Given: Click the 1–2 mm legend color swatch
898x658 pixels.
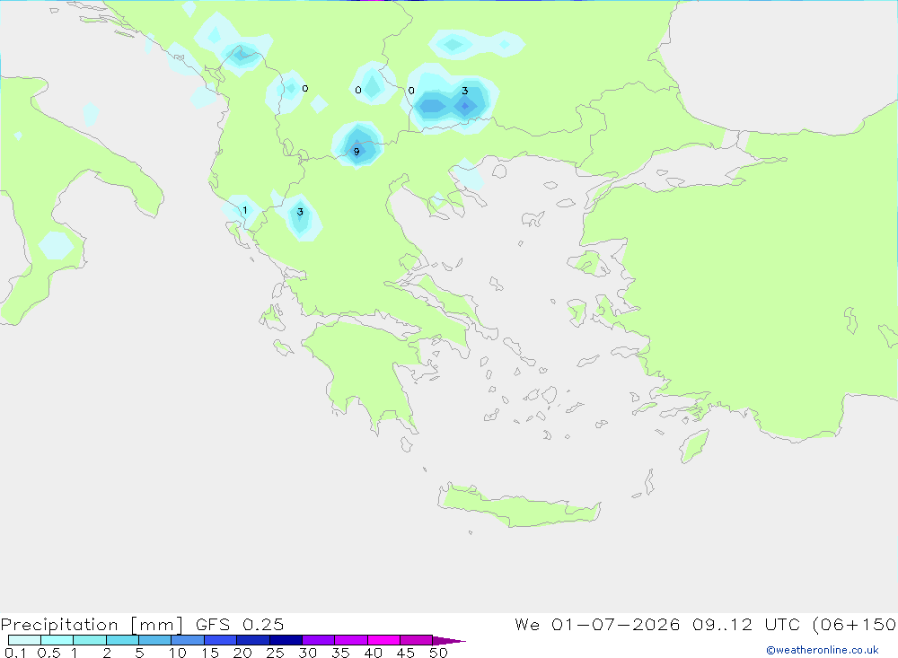Looking at the screenshot, I should 90,640.
